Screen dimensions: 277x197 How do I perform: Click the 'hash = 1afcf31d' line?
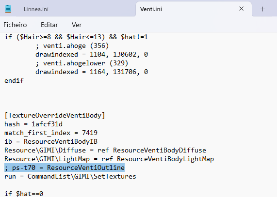[x=33, y=124]
